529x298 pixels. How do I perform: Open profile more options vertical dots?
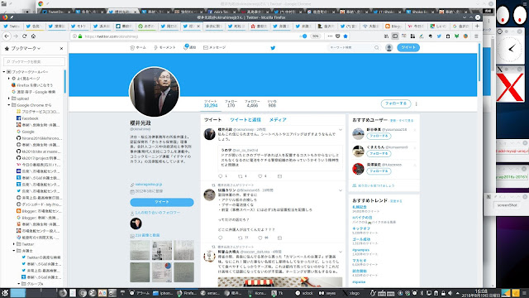pos(417,104)
